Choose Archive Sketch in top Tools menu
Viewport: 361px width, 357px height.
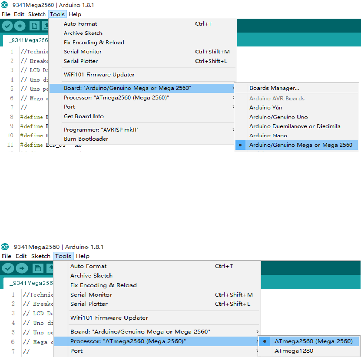[x=143, y=33]
